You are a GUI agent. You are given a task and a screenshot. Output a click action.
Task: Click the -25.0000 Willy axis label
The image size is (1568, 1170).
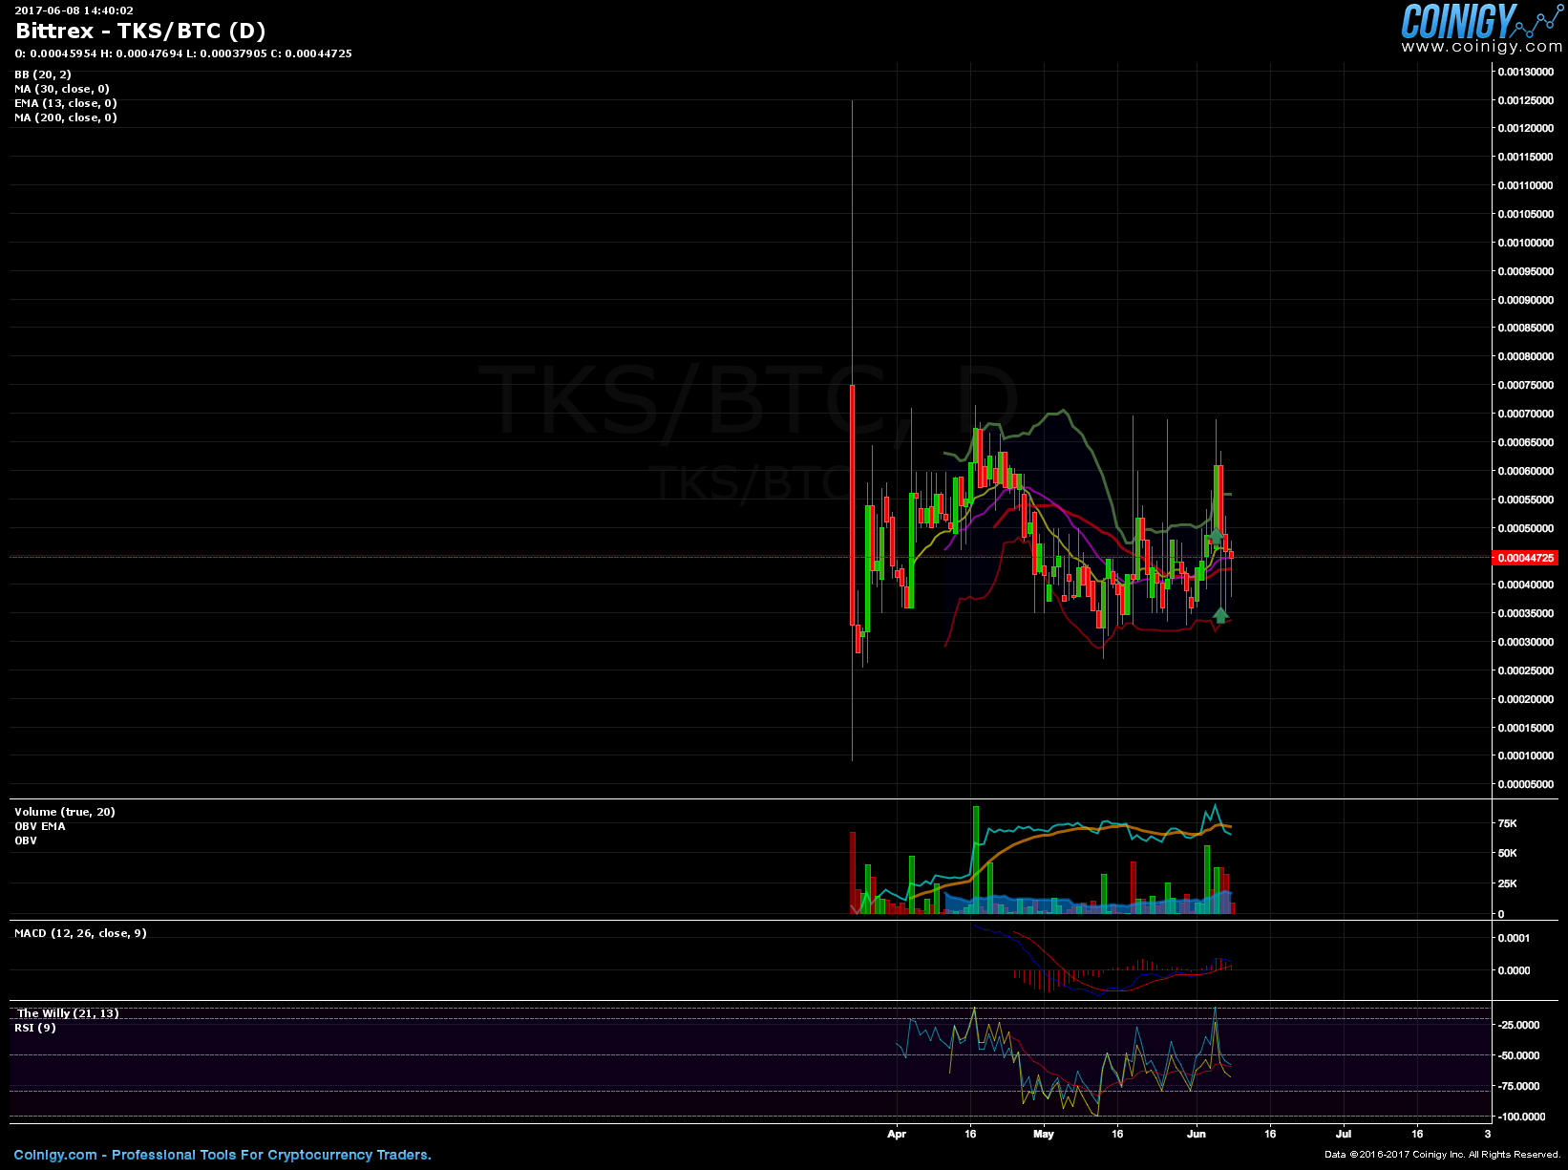(x=1518, y=1025)
